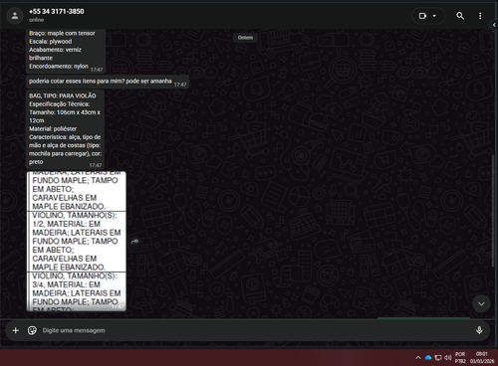Select message 'poderia cotar esses itens para mim?'
498x366 pixels.
[x=108, y=82]
